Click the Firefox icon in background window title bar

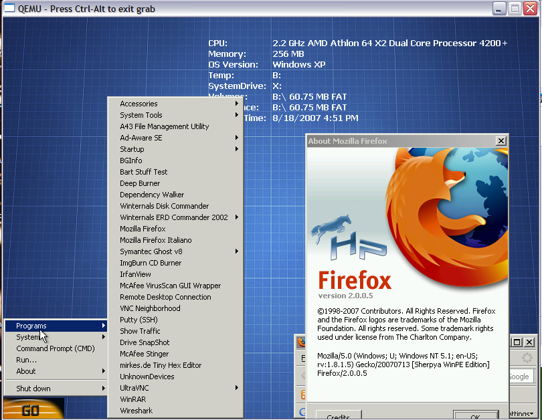(301, 342)
